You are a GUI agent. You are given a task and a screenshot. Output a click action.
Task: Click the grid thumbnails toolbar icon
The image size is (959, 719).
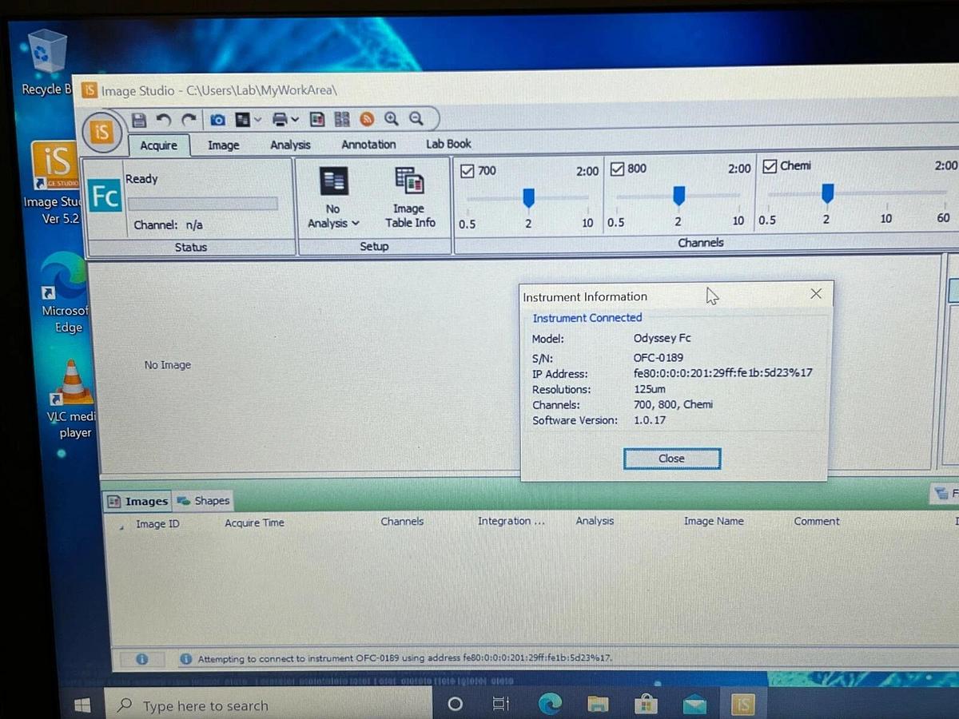coord(342,119)
